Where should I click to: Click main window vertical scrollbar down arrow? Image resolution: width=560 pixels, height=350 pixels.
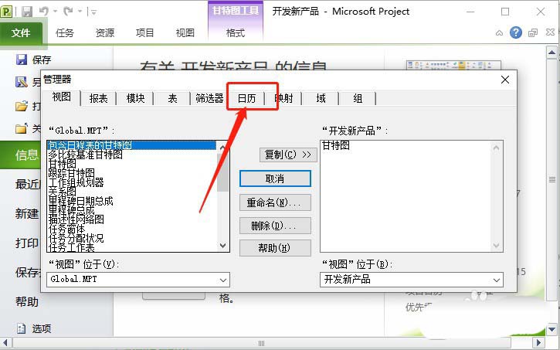click(552, 330)
